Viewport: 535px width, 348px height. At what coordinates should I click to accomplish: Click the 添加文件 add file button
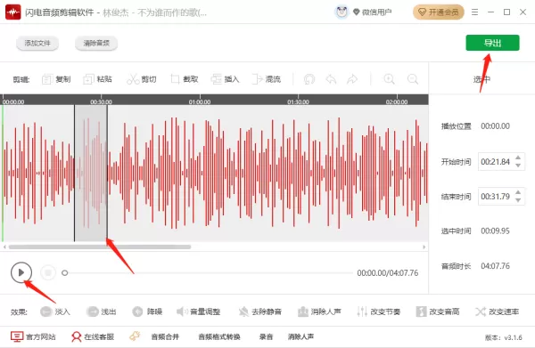tap(37, 44)
